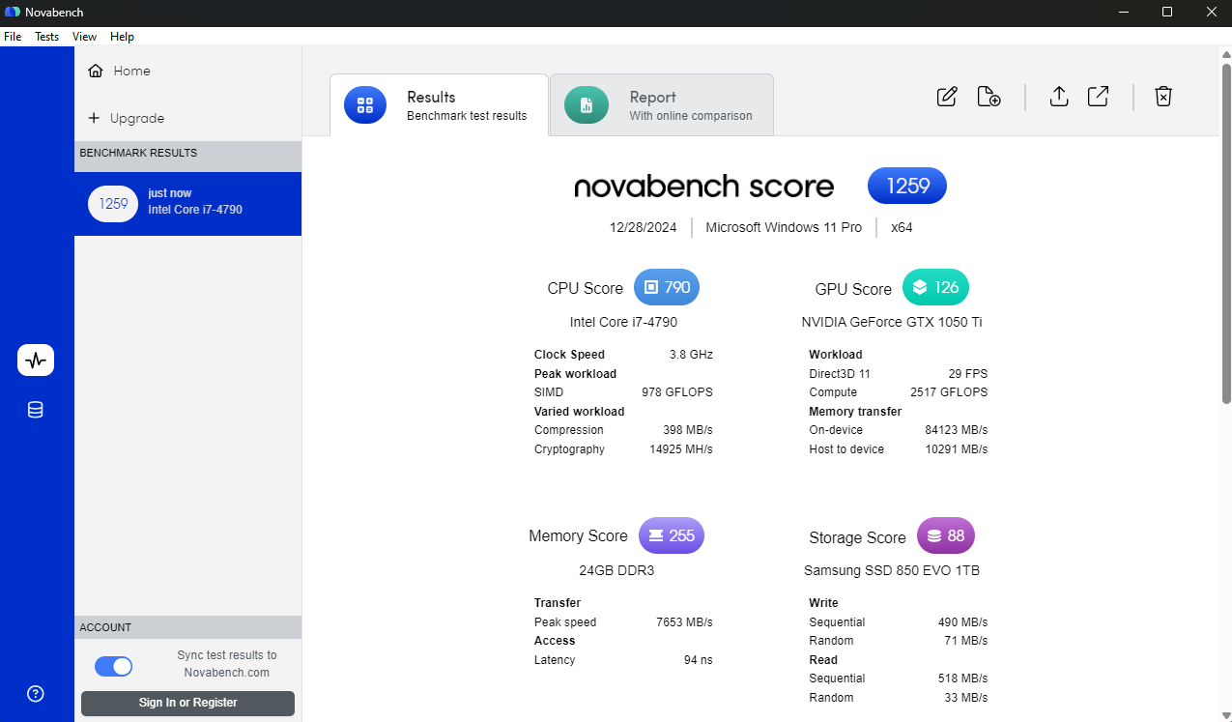
Task: Open the Tests menu
Action: pyautogui.click(x=46, y=37)
